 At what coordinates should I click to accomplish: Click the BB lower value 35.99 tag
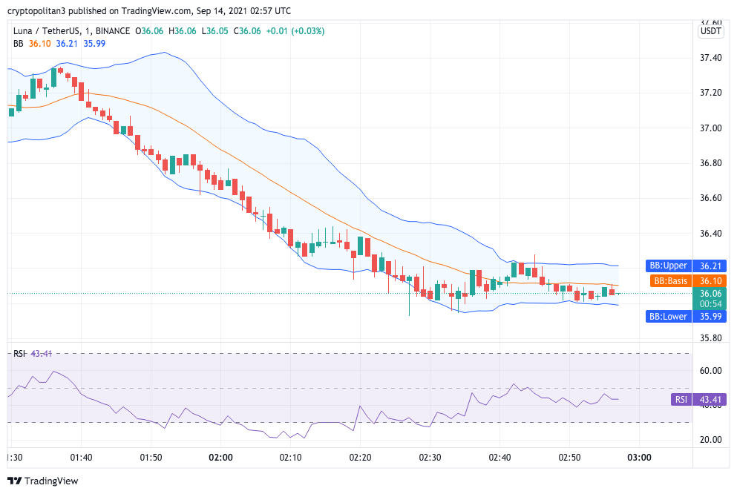(x=710, y=317)
